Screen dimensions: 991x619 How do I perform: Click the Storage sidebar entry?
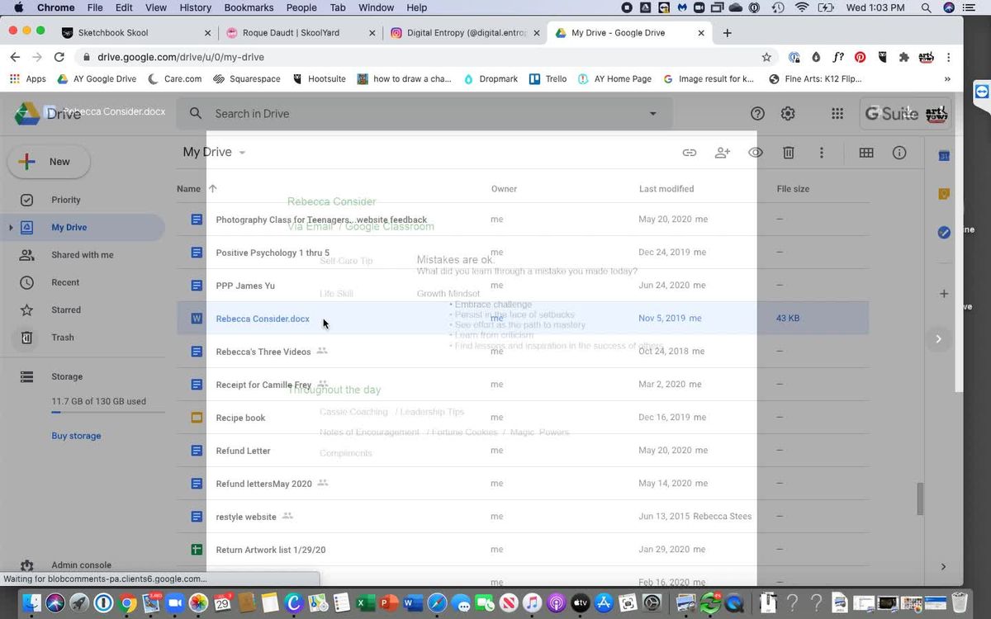67,376
